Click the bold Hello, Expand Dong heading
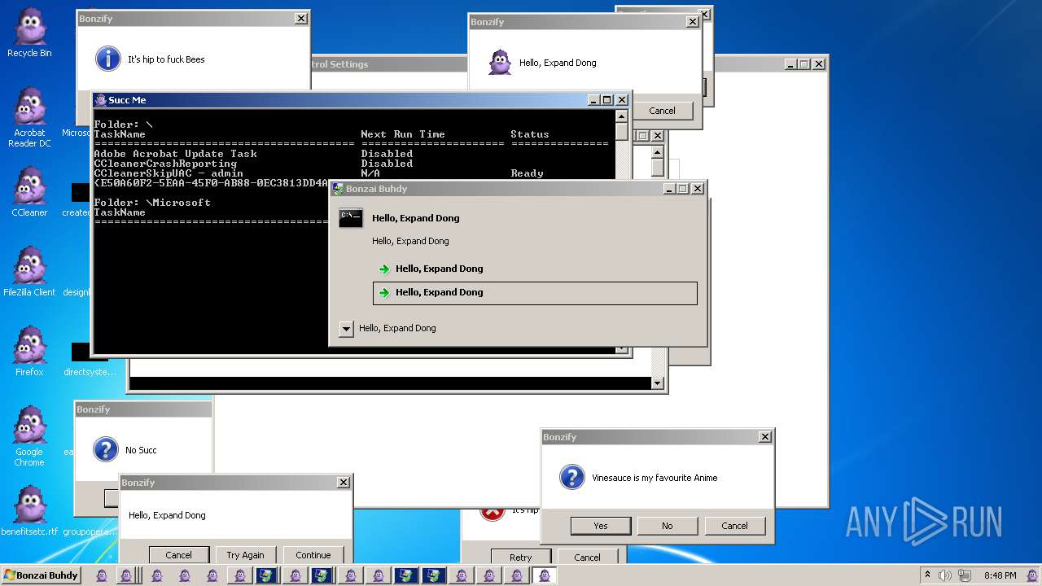Viewport: 1042px width, 586px height. (416, 218)
